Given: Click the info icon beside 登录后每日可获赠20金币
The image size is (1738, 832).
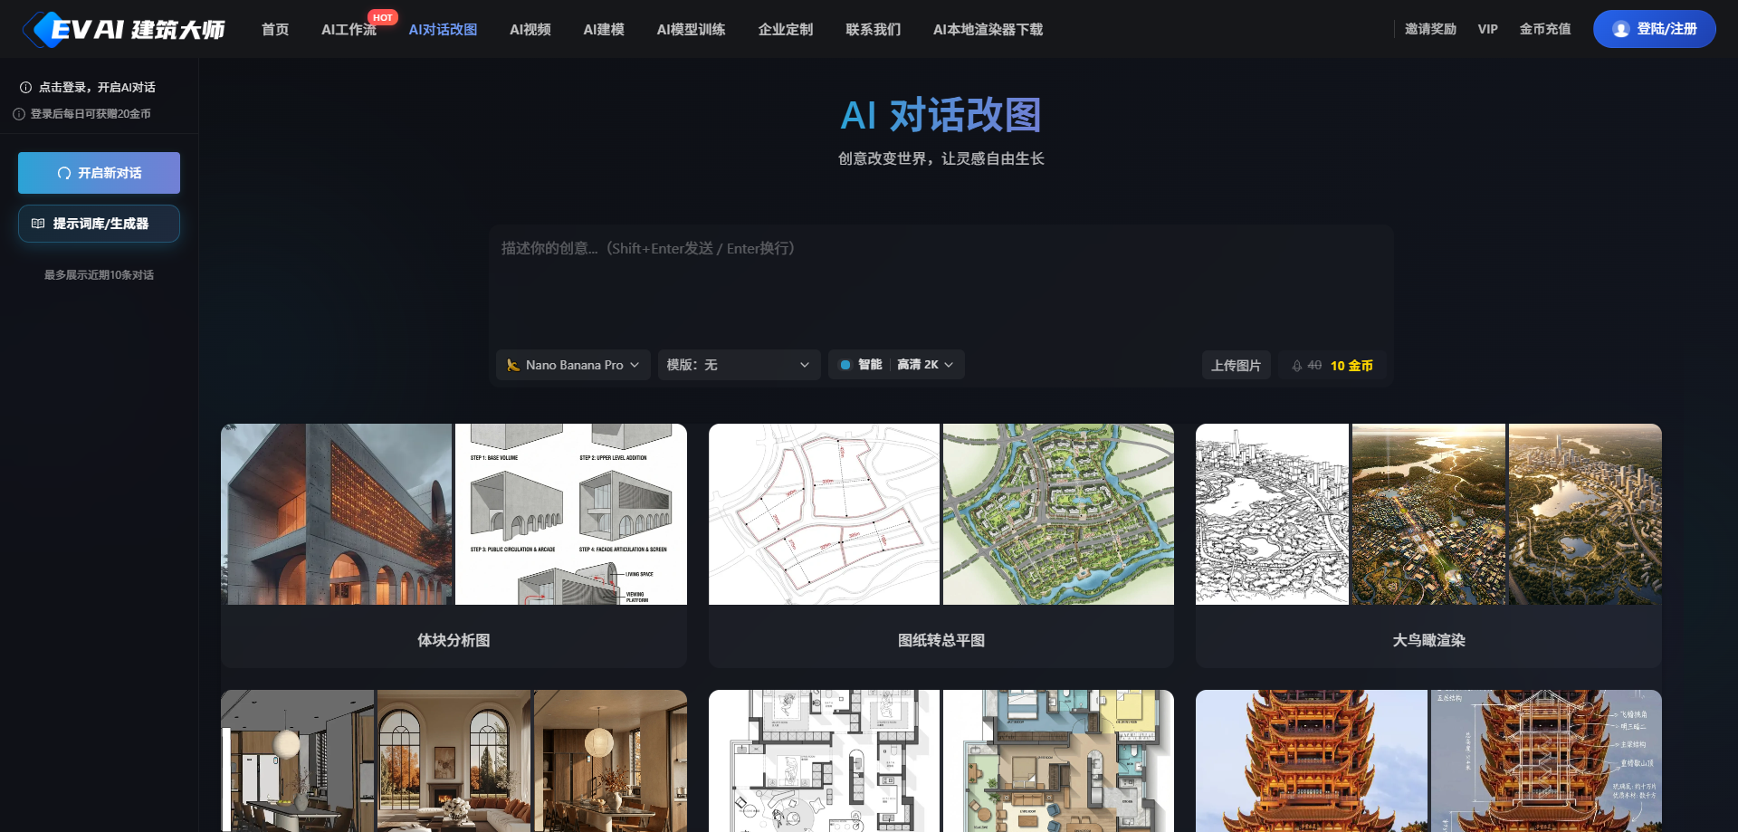Looking at the screenshot, I should click(x=19, y=114).
